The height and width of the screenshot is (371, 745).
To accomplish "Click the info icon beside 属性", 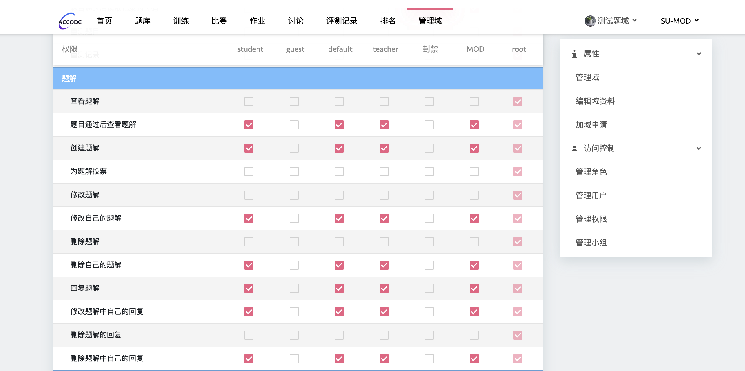I will (575, 54).
